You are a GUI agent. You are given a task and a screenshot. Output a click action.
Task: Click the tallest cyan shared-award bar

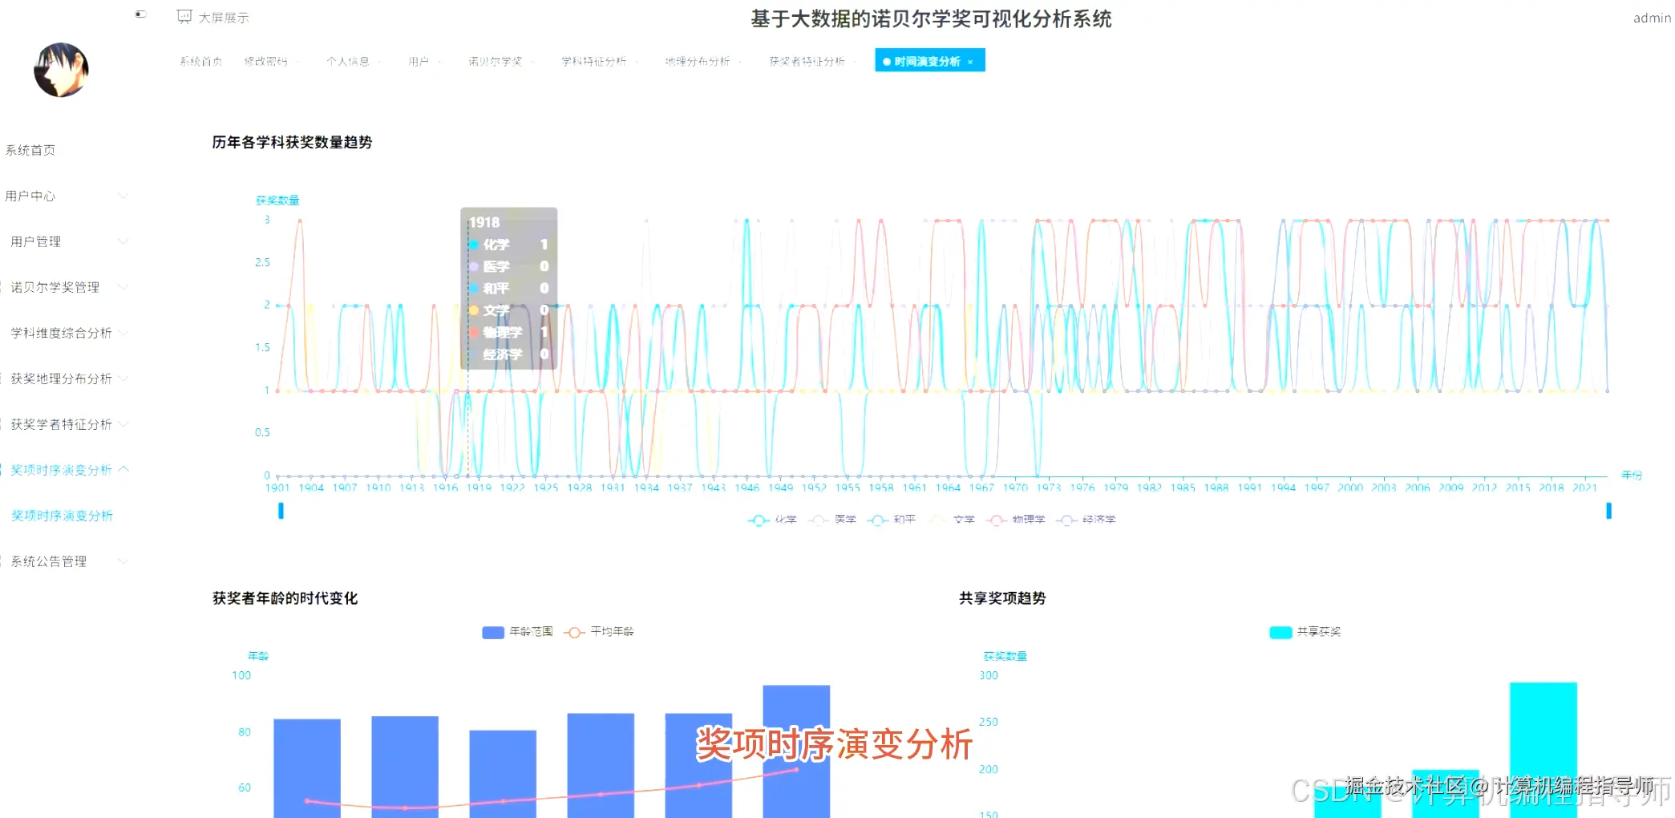(x=1544, y=750)
